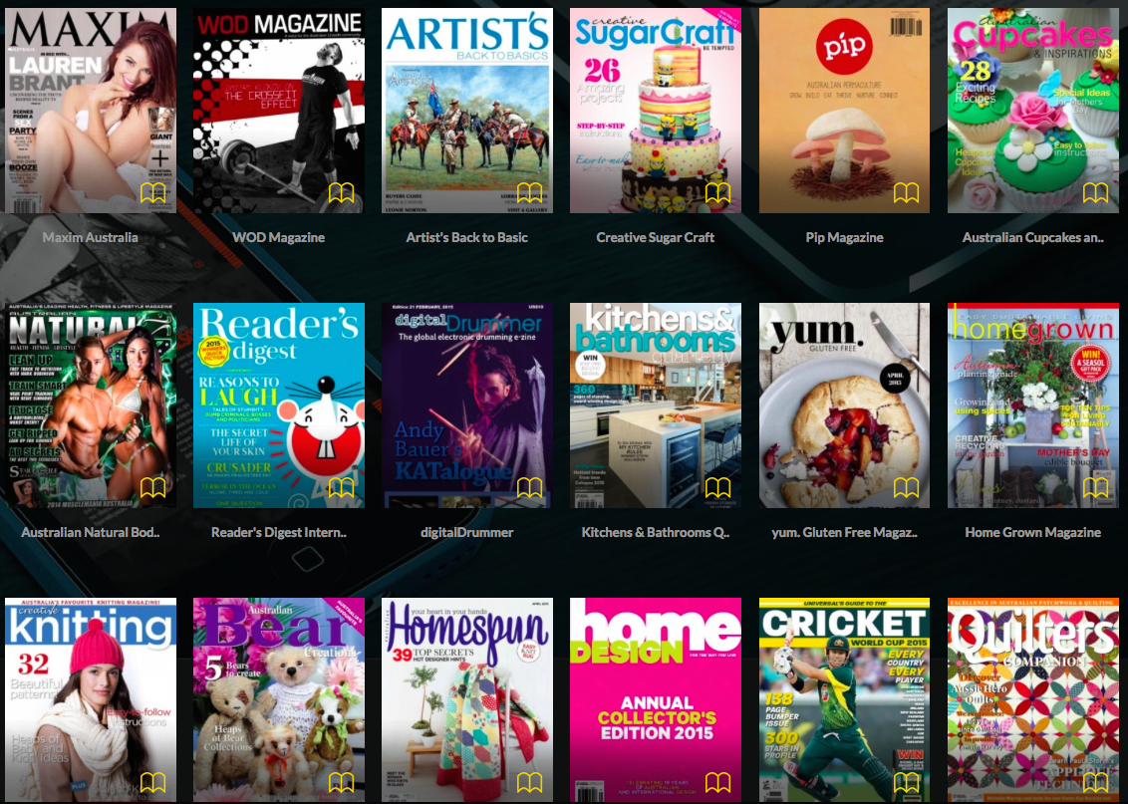The image size is (1128, 804).
Task: Open the Maxim Australia title link
Action: [x=91, y=237]
